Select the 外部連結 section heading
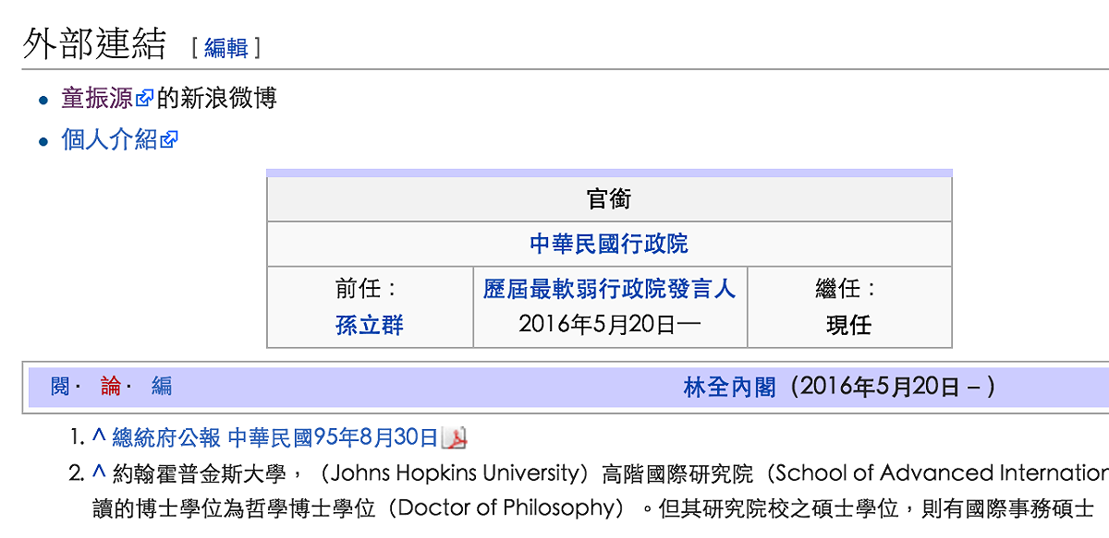Screen dimensions: 1109x538 pyautogui.click(x=94, y=44)
